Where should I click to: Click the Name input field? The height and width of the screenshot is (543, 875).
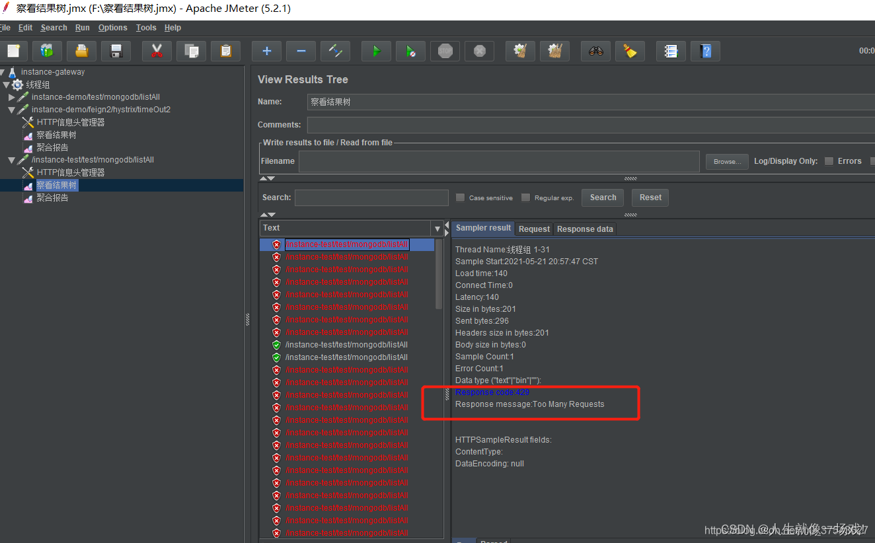(x=591, y=102)
